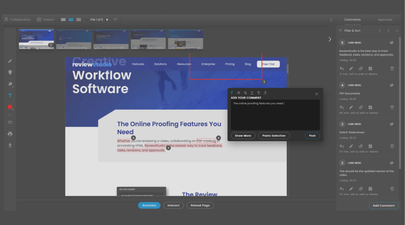Select the ruler measure tool in left toolbar
405x225 pixels.
pyautogui.click(x=10, y=122)
